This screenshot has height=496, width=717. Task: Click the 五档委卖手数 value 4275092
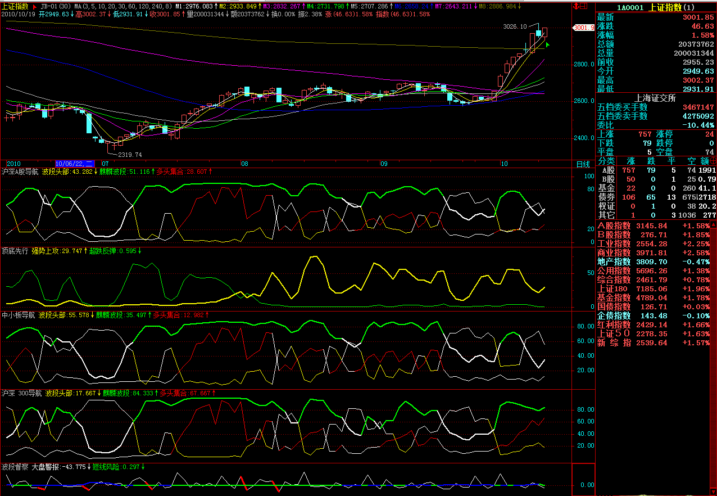(698, 116)
